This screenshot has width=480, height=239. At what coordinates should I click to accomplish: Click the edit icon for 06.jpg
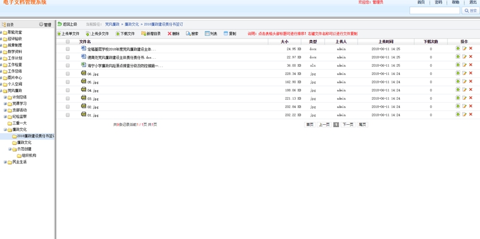coord(464,73)
